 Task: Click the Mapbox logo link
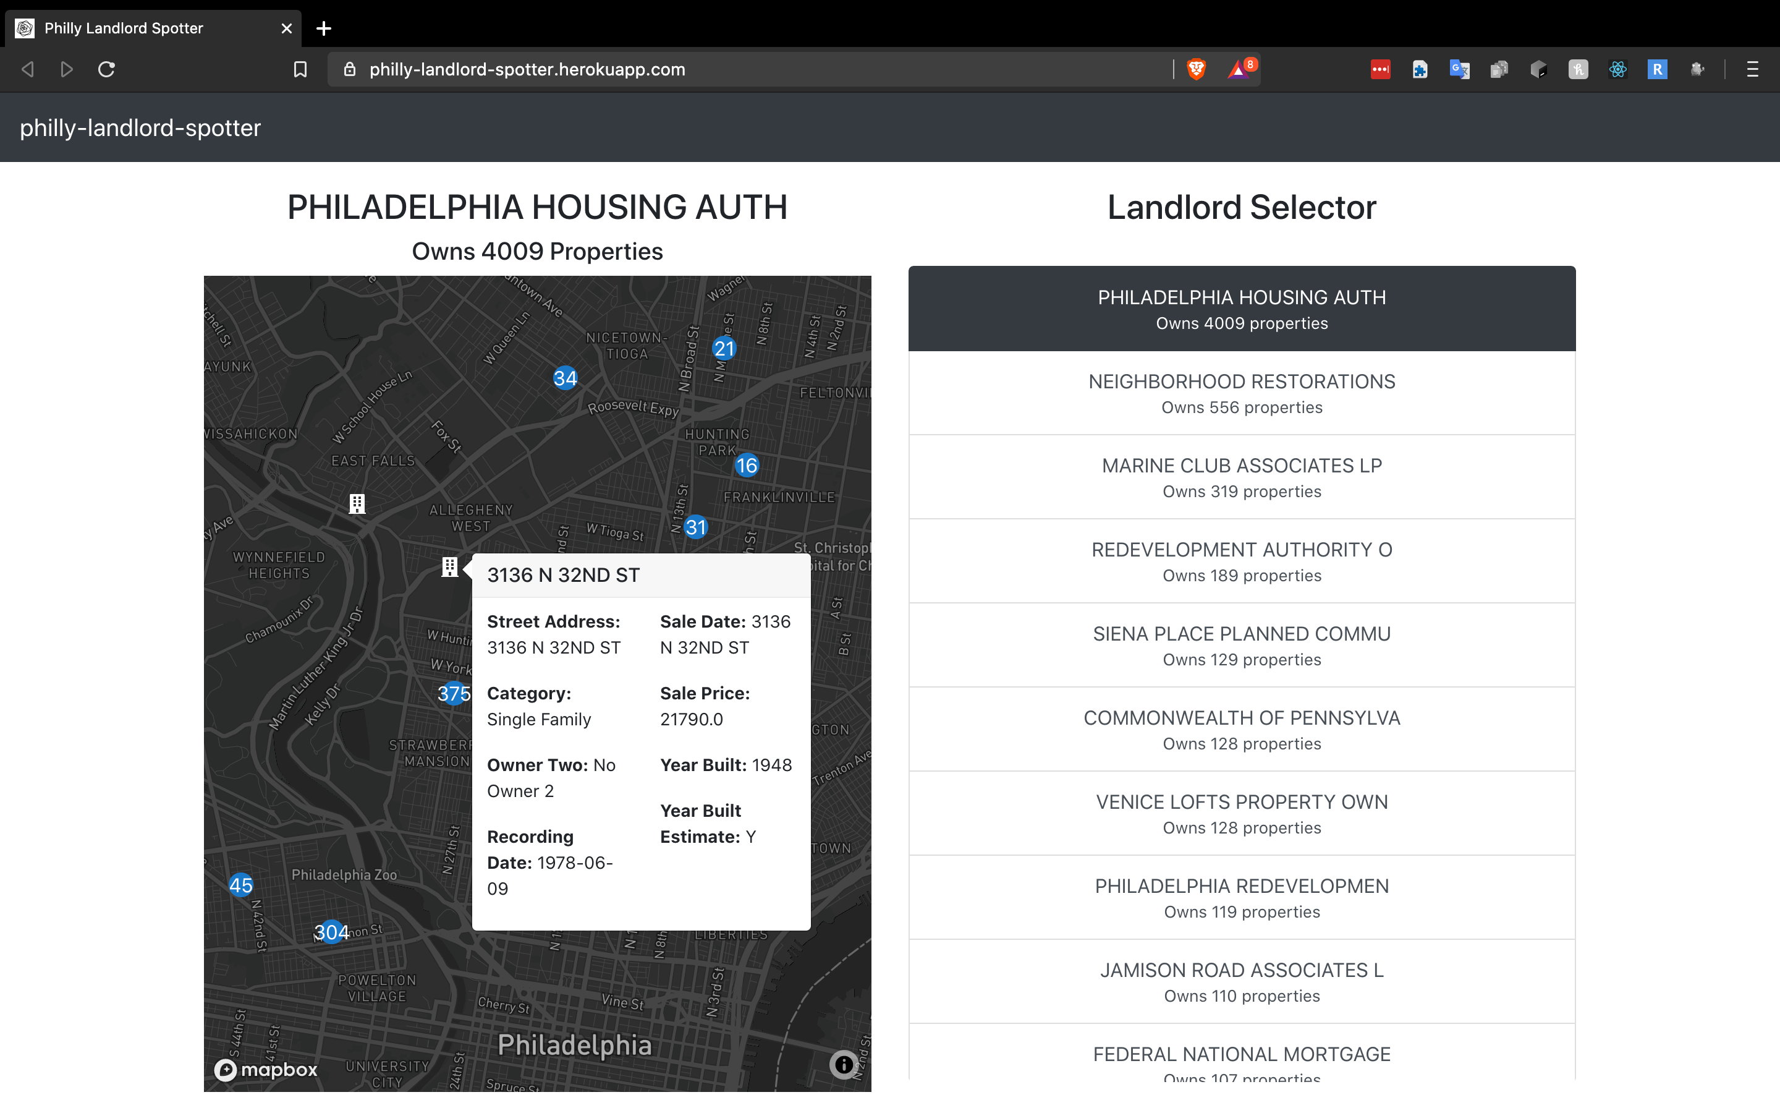266,1070
